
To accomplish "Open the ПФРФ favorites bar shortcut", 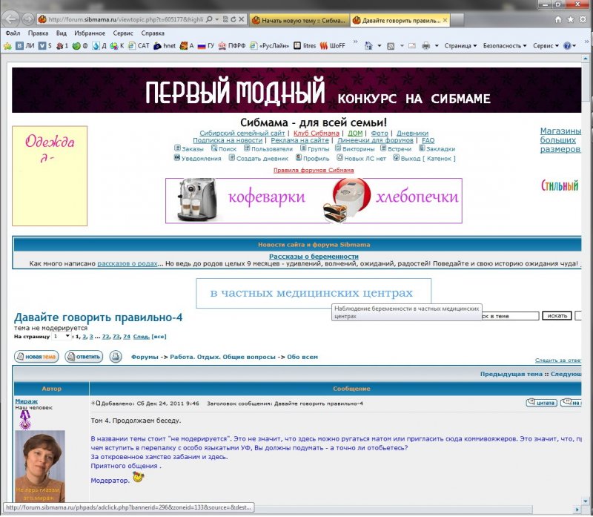I will [232, 46].
